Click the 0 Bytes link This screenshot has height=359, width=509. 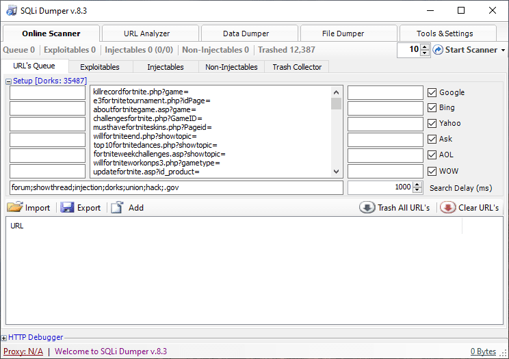tap(483, 351)
